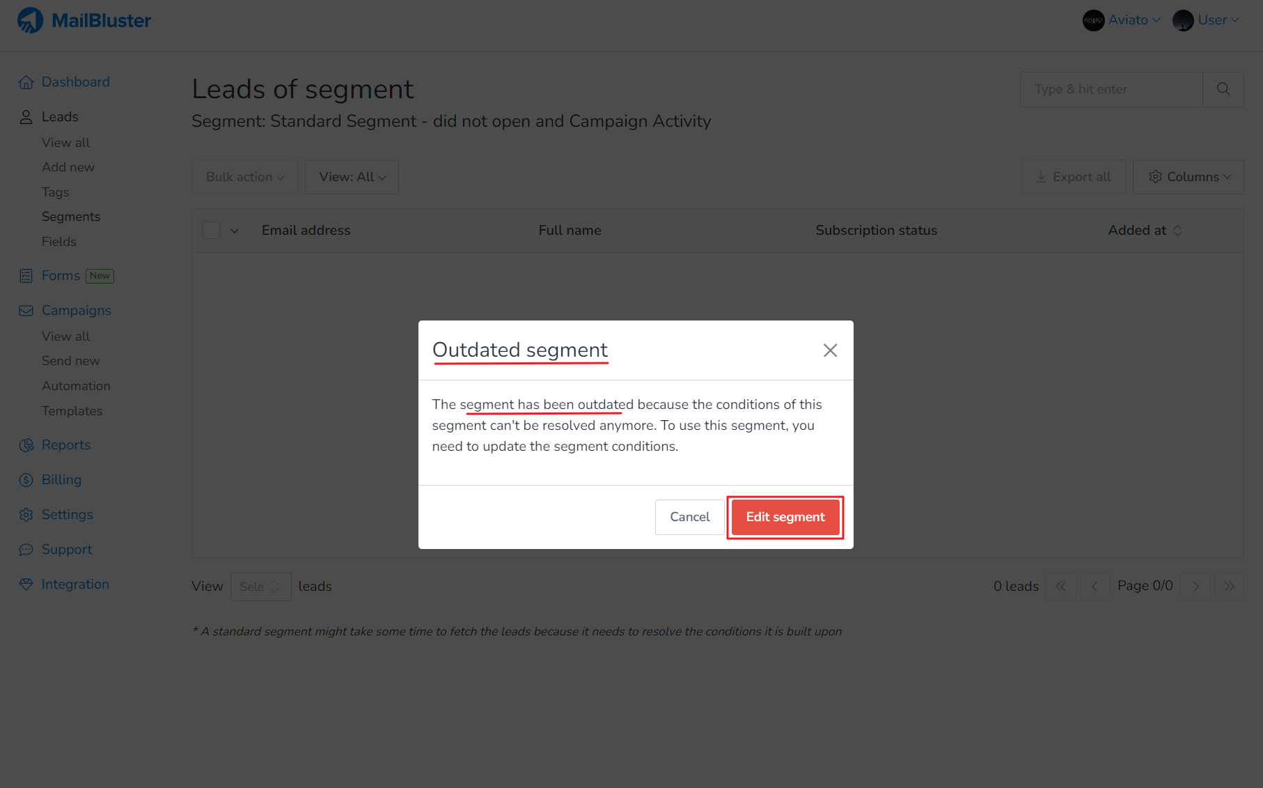Focus the Type & hit enter search field
The height and width of the screenshot is (788, 1263).
(1111, 89)
